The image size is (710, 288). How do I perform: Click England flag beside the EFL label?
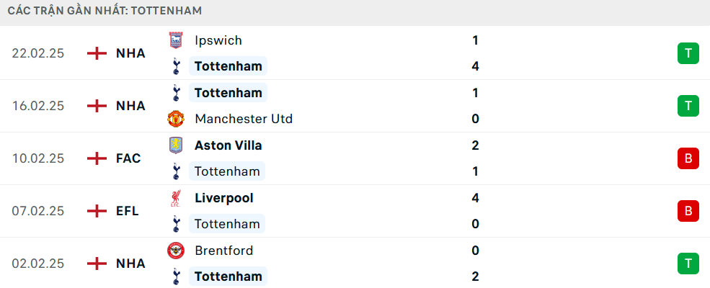point(96,211)
